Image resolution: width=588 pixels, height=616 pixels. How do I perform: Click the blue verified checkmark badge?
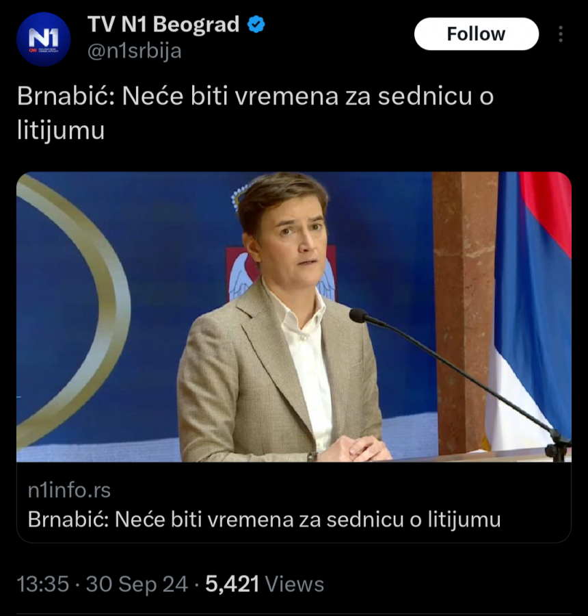[x=256, y=25]
